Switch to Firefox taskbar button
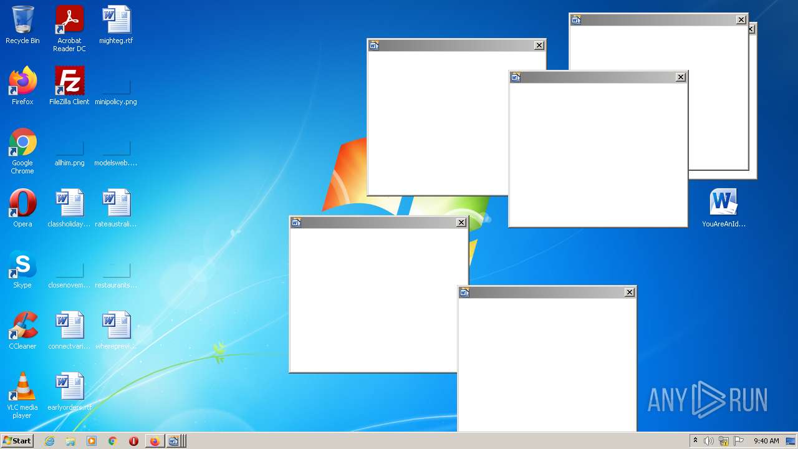The height and width of the screenshot is (449, 798). pyautogui.click(x=155, y=441)
